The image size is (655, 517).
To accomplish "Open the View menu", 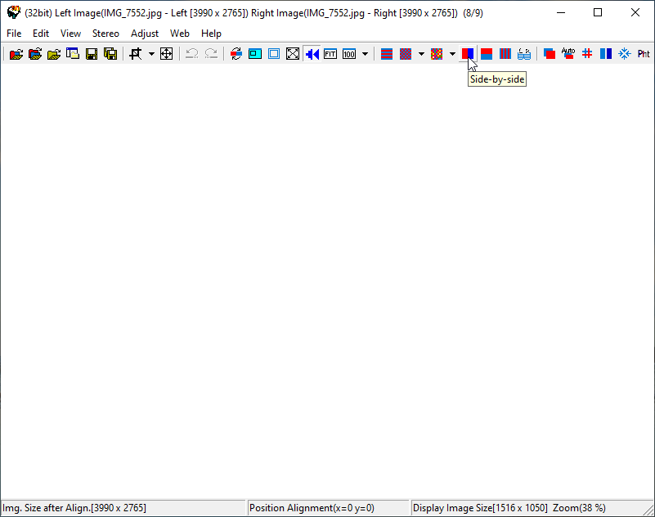I will (x=70, y=34).
